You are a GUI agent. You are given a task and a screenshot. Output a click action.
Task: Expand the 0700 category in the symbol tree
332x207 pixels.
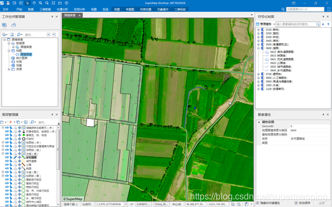(x=258, y=74)
